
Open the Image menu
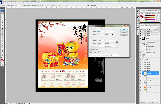coord(11,3)
